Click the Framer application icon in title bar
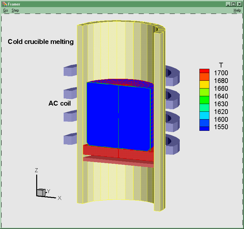Image resolution: width=244 pixels, height=229 pixels. [x=4, y=4]
